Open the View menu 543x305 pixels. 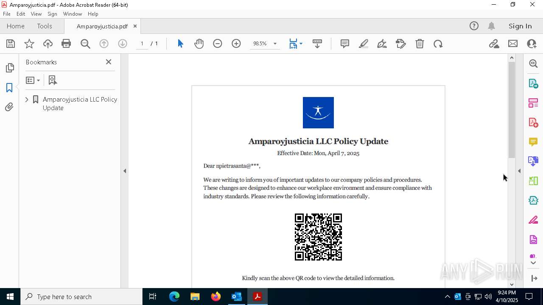pos(36,14)
